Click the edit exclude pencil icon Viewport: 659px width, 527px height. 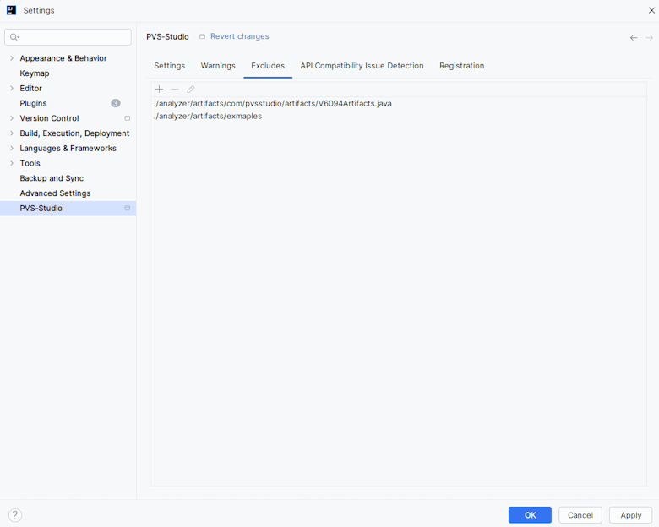coord(191,90)
